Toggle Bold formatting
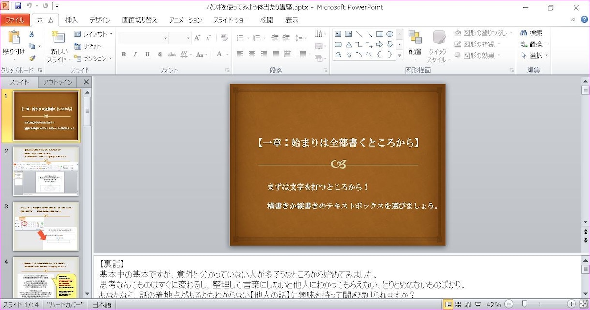The image size is (590, 310). [124, 54]
